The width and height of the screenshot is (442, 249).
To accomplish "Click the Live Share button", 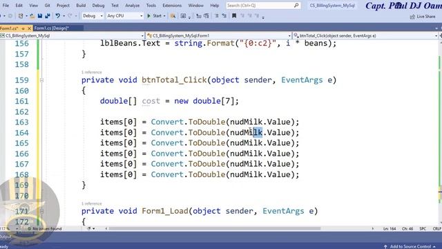I will (x=422, y=17).
